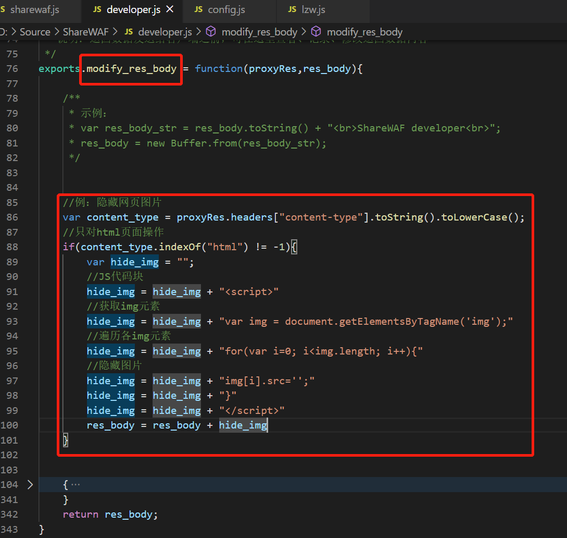
Task: Click 'hide_img' at end of line 100
Action: [x=243, y=425]
